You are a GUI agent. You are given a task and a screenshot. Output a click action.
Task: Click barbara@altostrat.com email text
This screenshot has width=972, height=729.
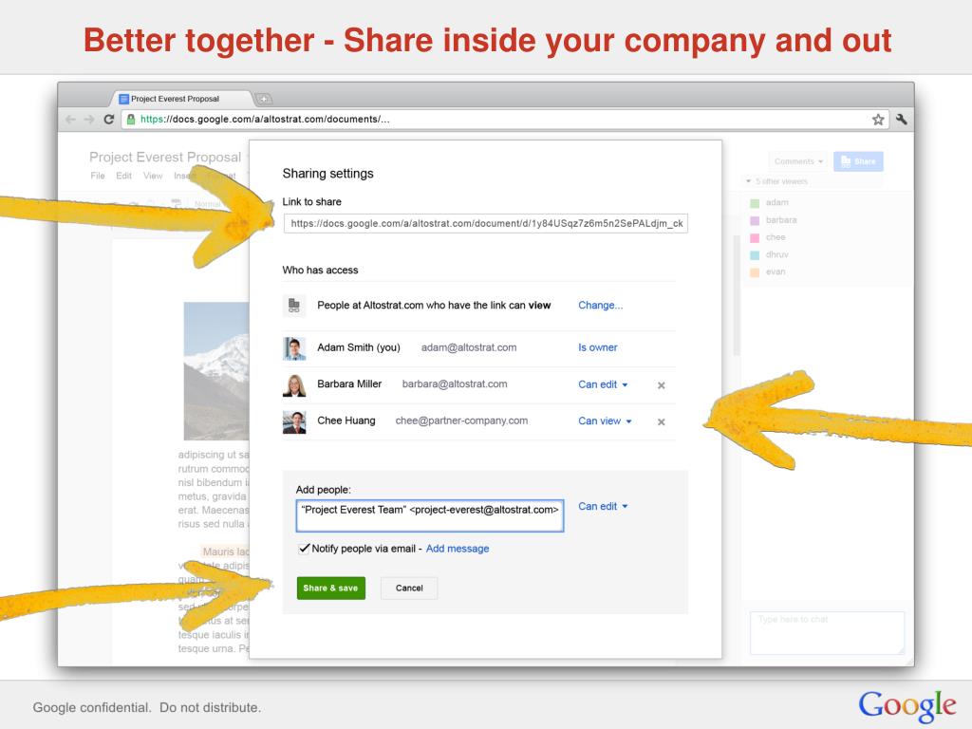click(x=455, y=384)
